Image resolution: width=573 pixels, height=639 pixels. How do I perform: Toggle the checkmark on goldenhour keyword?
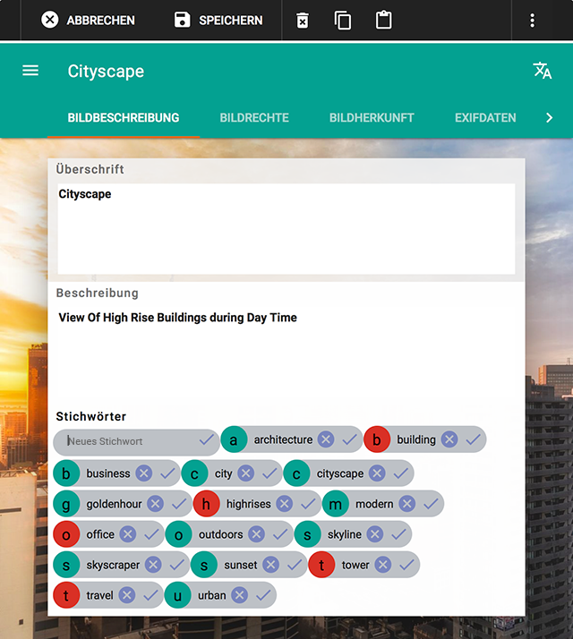pos(179,504)
